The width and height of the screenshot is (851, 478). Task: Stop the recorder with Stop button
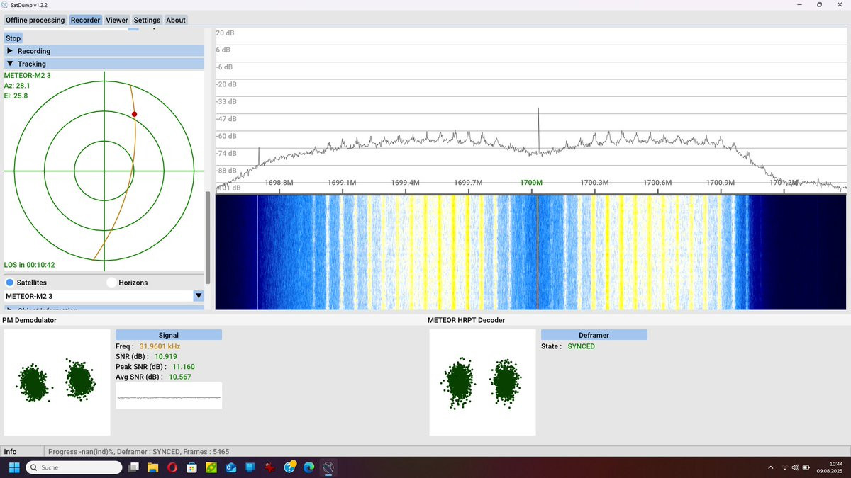[x=13, y=38]
